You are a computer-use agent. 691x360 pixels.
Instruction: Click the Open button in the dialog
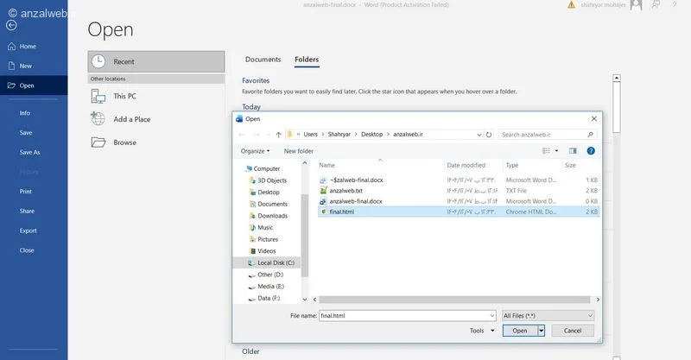click(520, 331)
